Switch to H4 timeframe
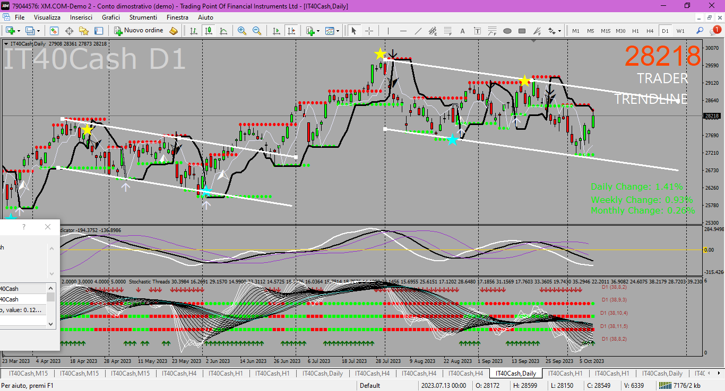Viewport: 725px width, 391px height. click(650, 31)
